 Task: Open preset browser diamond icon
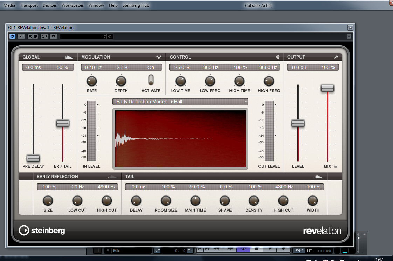point(110,36)
